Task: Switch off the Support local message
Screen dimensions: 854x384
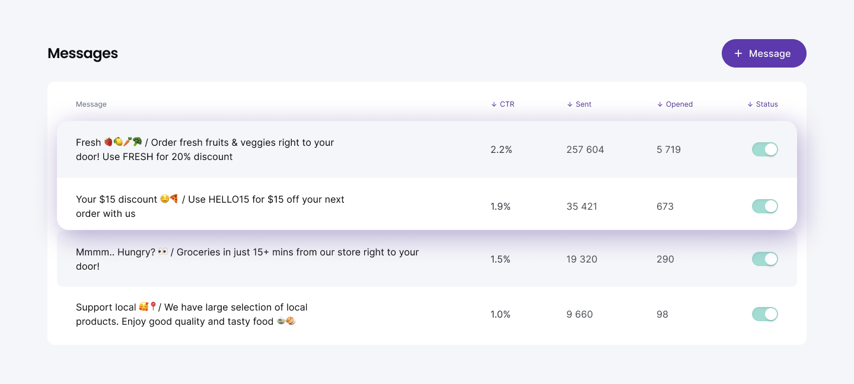Action: tap(765, 314)
